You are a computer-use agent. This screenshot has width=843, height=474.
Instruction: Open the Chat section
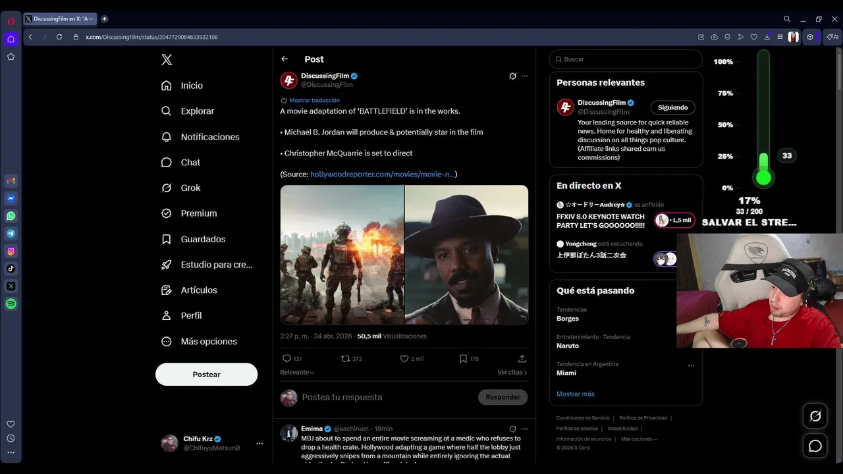click(x=180, y=163)
